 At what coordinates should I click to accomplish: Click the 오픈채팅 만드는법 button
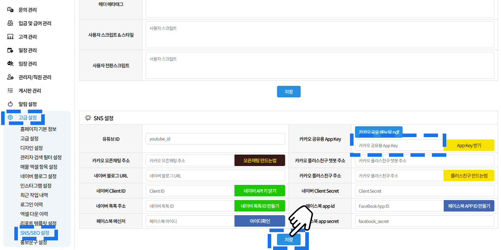click(260, 161)
